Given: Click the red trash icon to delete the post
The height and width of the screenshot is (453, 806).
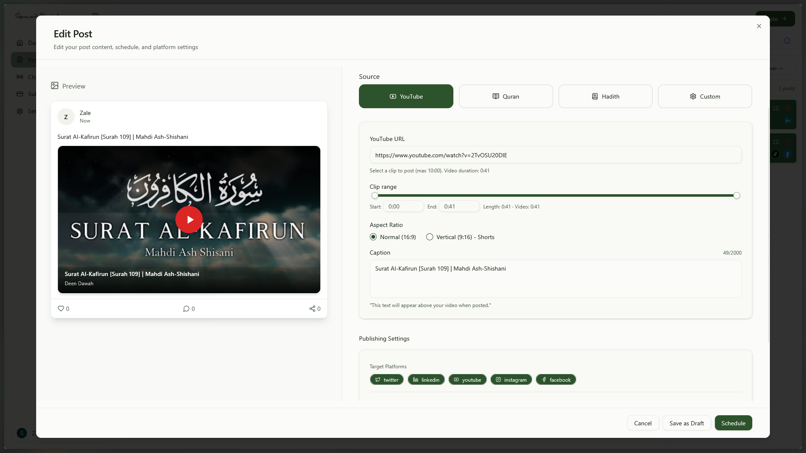Looking at the screenshot, I should [x=788, y=108].
